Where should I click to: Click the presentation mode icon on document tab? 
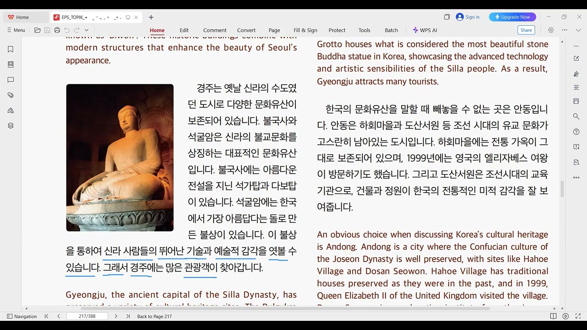pyautogui.click(x=128, y=17)
